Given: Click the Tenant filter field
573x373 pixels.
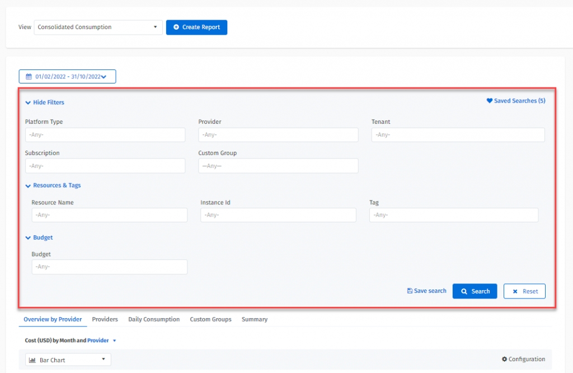Looking at the screenshot, I should point(458,135).
